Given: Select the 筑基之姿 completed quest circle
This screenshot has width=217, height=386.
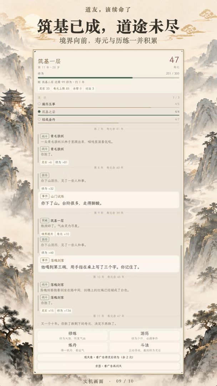Looking at the screenshot, I should [x=39, y=112].
